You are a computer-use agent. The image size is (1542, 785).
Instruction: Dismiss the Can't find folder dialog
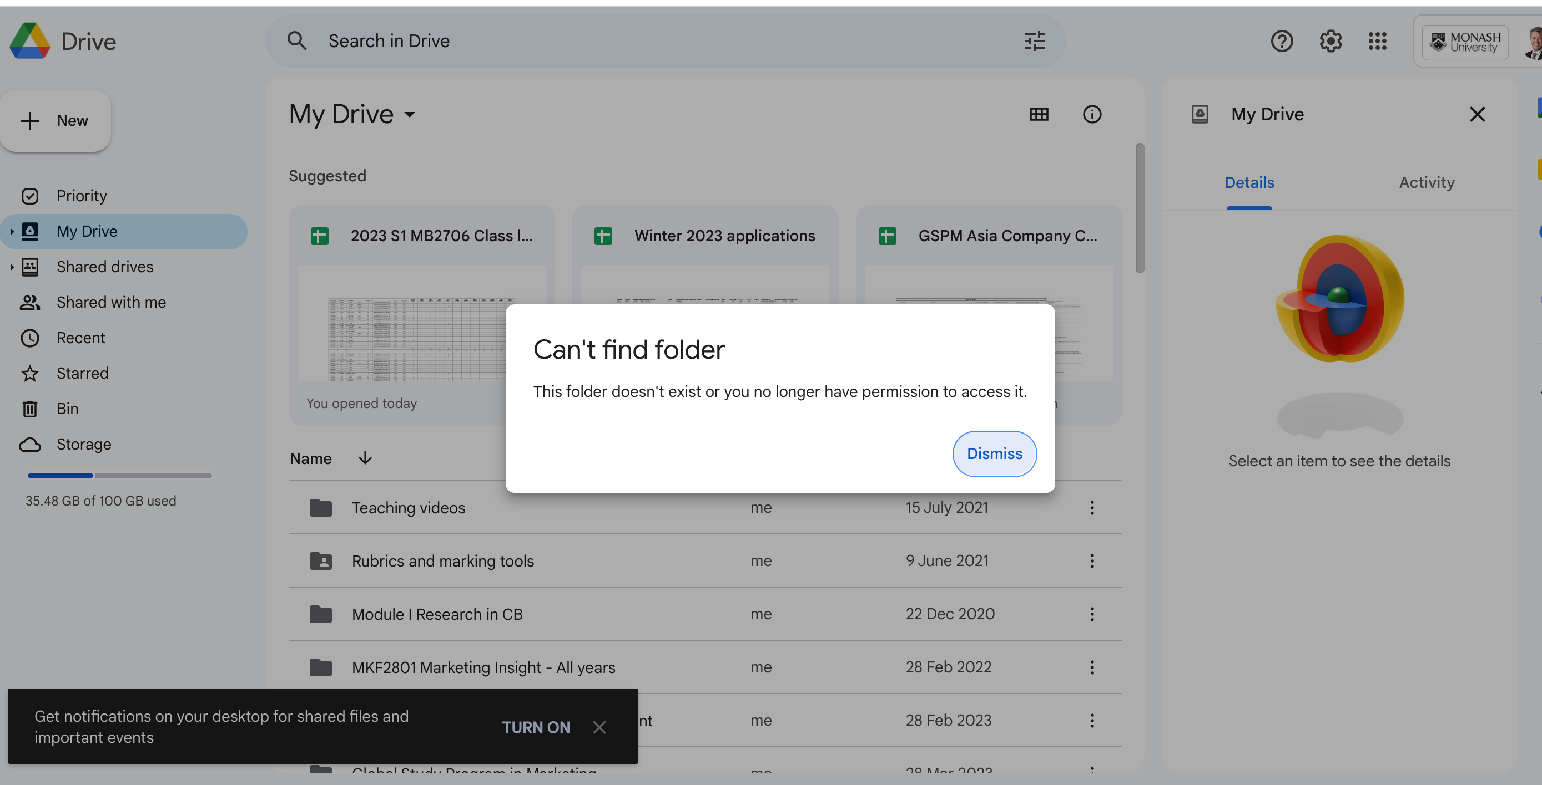tap(994, 454)
